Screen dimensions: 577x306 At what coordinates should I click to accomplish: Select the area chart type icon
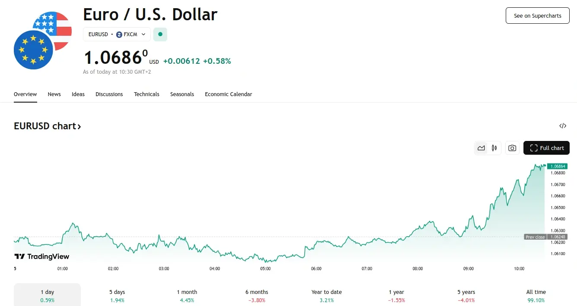click(481, 148)
